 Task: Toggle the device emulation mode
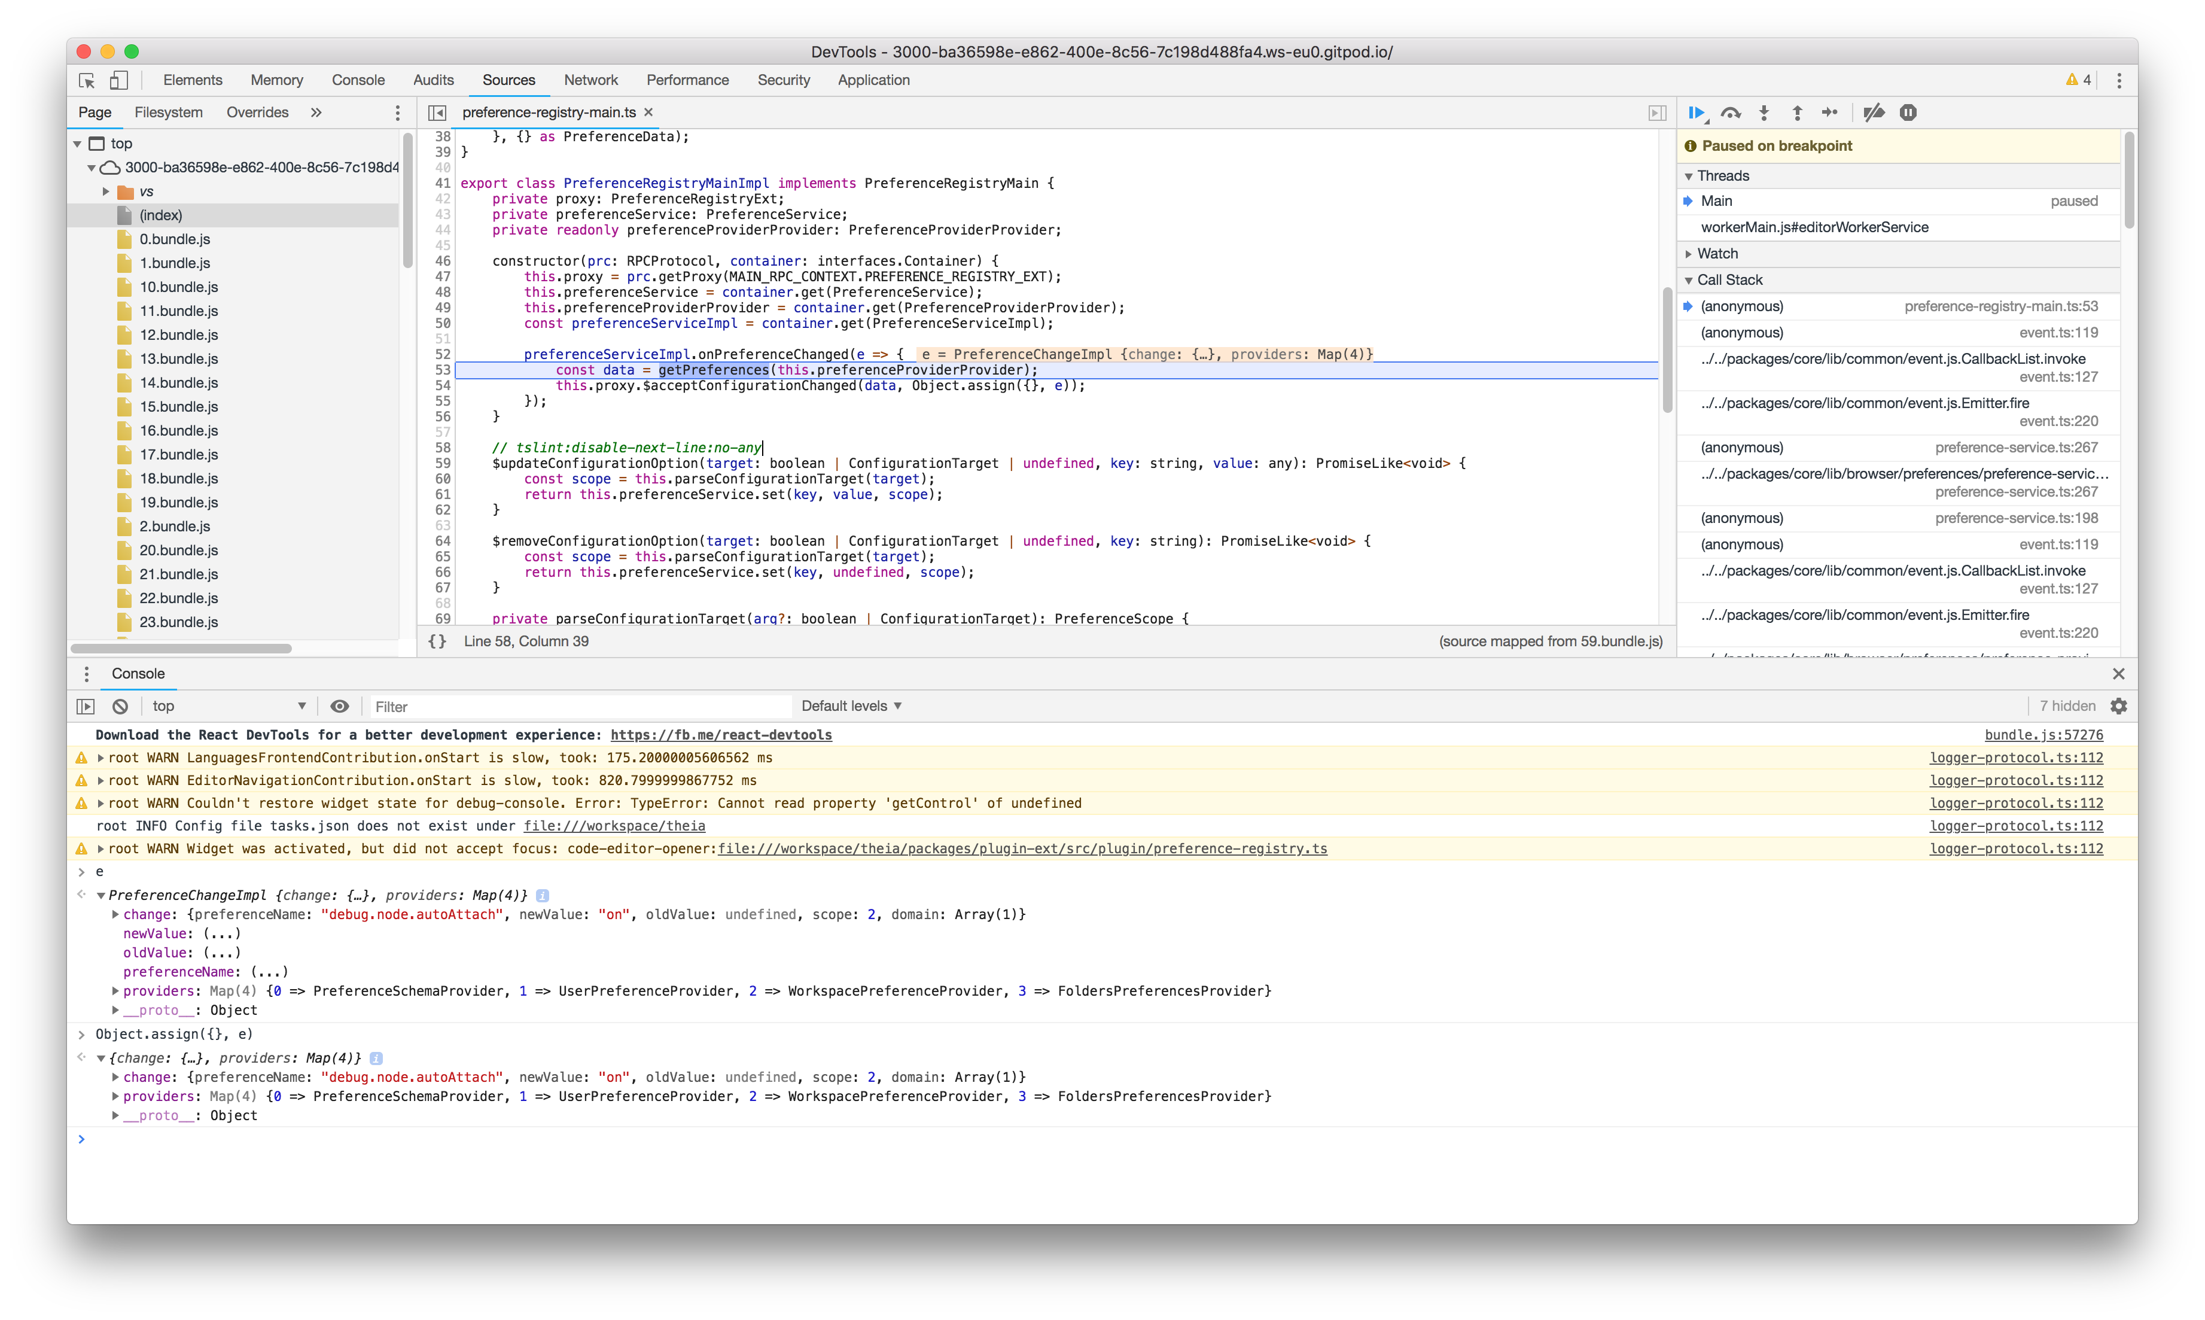pyautogui.click(x=118, y=80)
